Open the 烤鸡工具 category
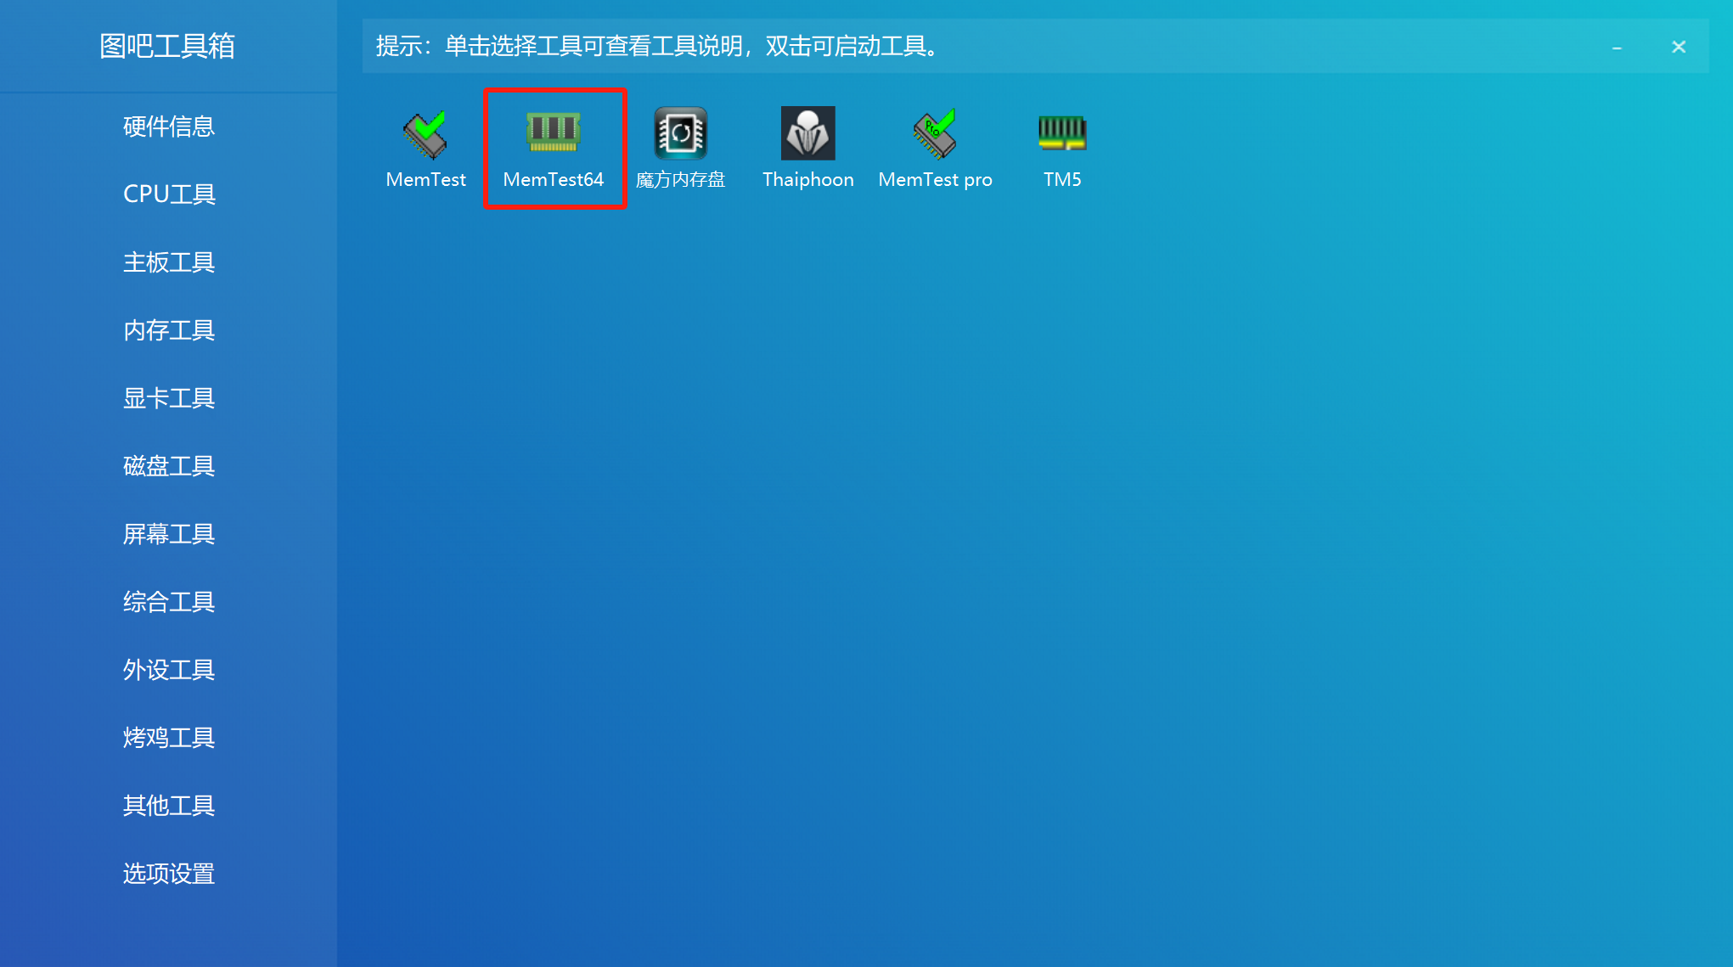This screenshot has width=1733, height=967. pos(168,738)
